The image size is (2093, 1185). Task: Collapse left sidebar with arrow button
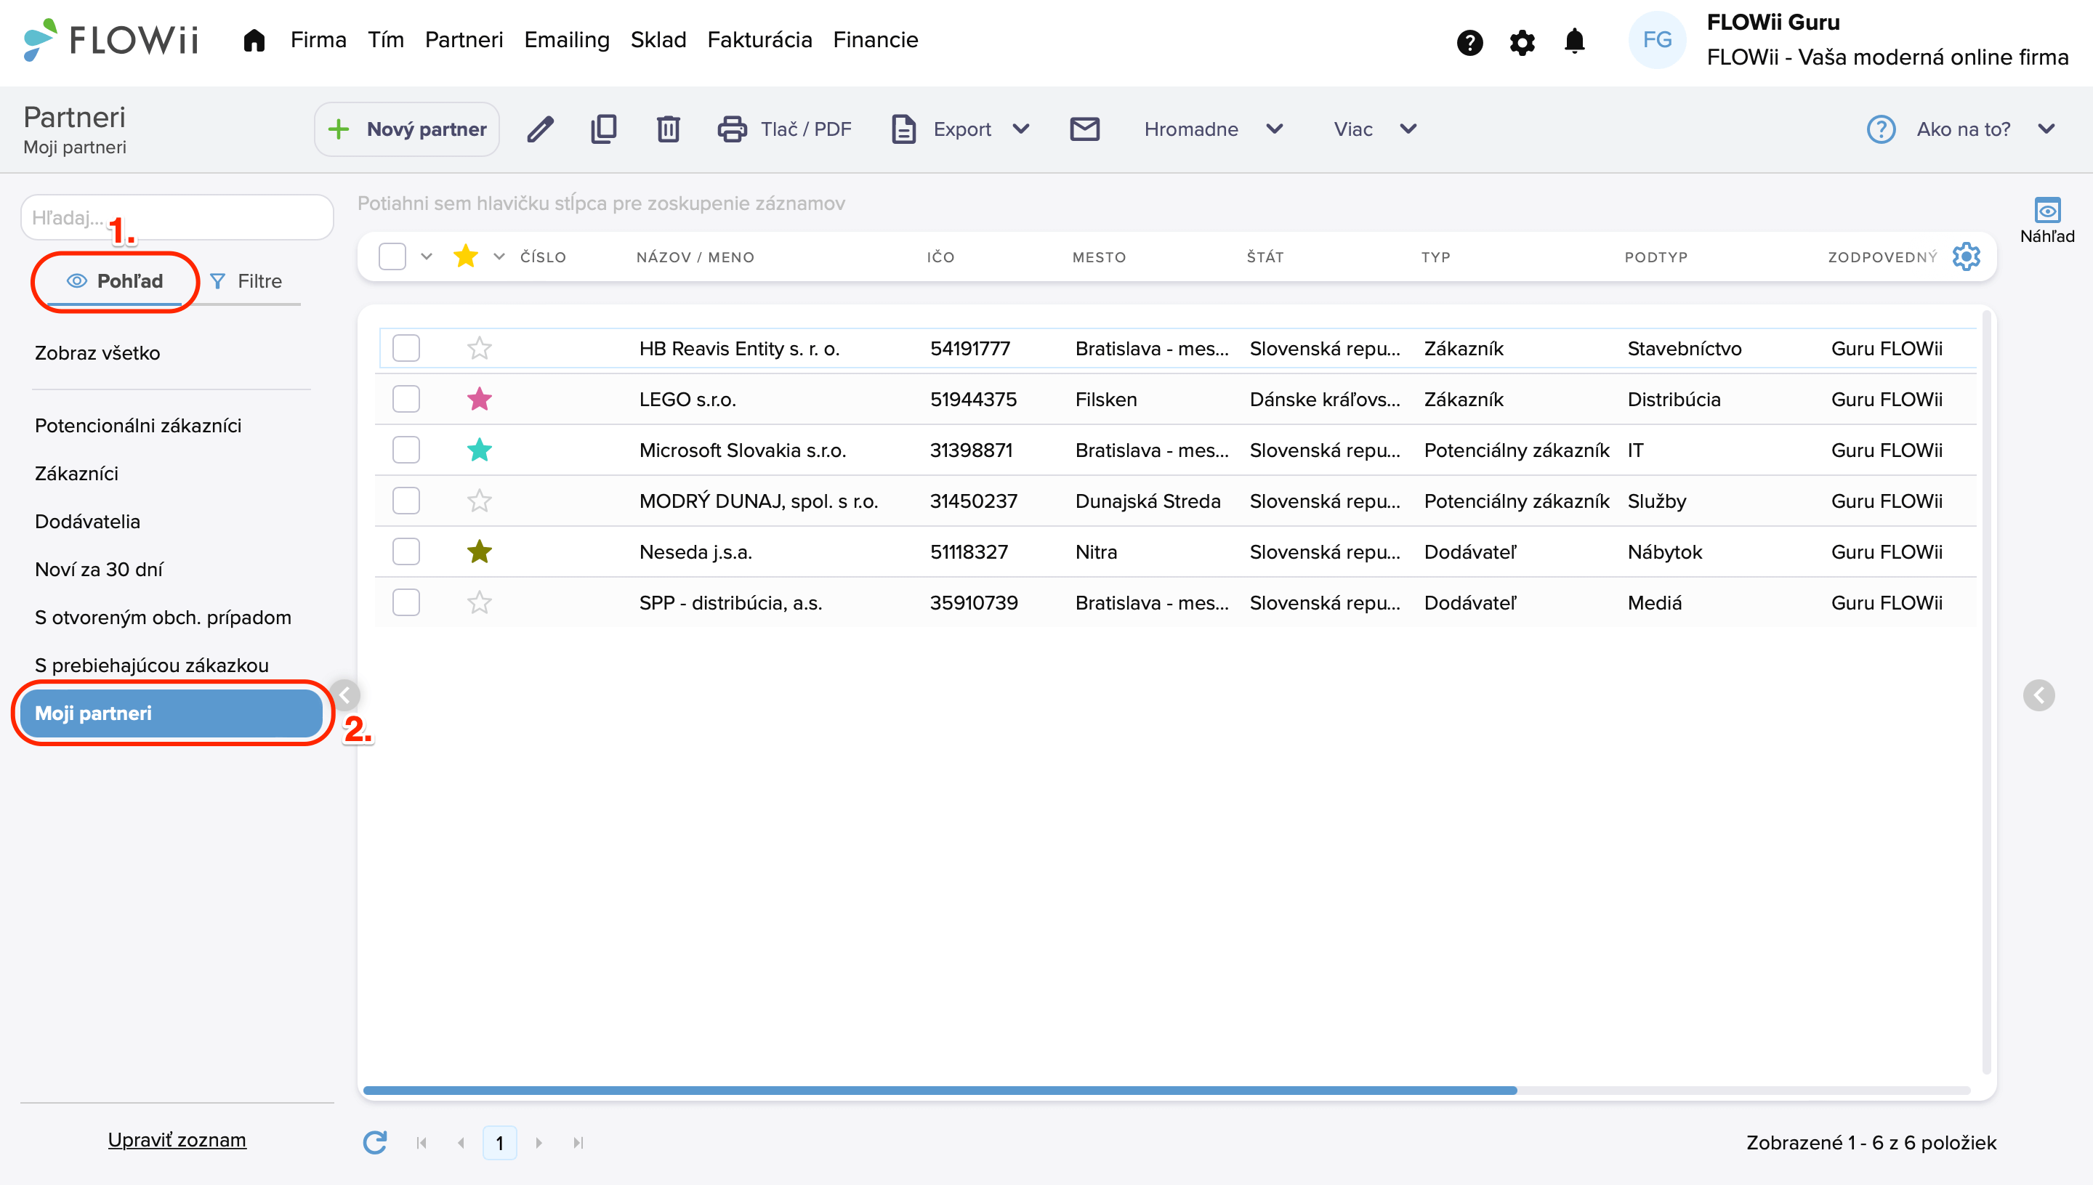point(345,695)
